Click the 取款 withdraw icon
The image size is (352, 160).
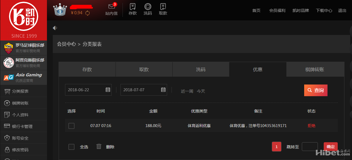tap(163, 7)
